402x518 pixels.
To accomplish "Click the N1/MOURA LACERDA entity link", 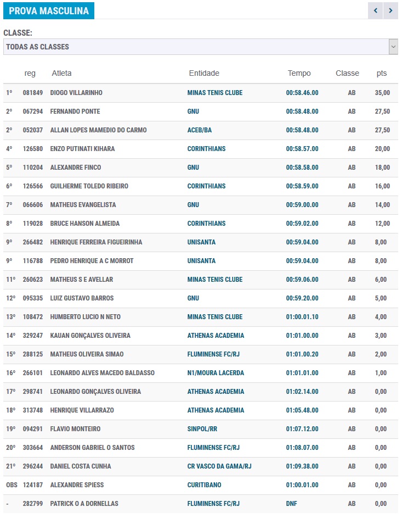I will click(x=216, y=373).
